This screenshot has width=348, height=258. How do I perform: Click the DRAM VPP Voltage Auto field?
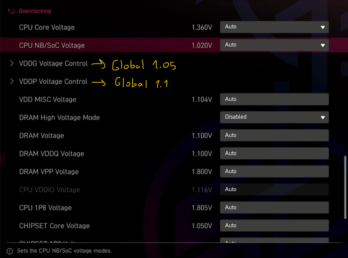[274, 172]
